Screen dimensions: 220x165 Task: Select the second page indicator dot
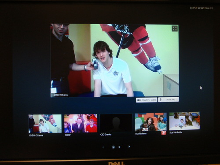[119, 147]
